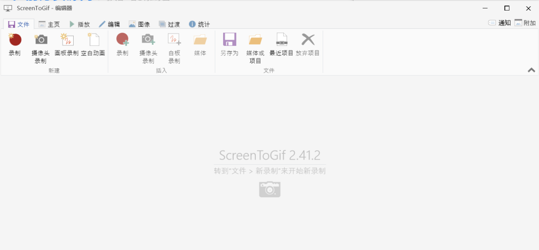Select the 过渡 ribbon tab
Screen dimensions: 539x250
pyautogui.click(x=169, y=24)
